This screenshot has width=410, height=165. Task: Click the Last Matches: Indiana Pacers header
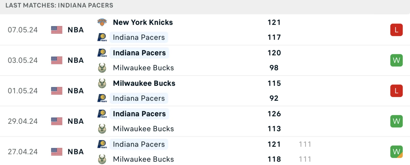click(x=59, y=5)
